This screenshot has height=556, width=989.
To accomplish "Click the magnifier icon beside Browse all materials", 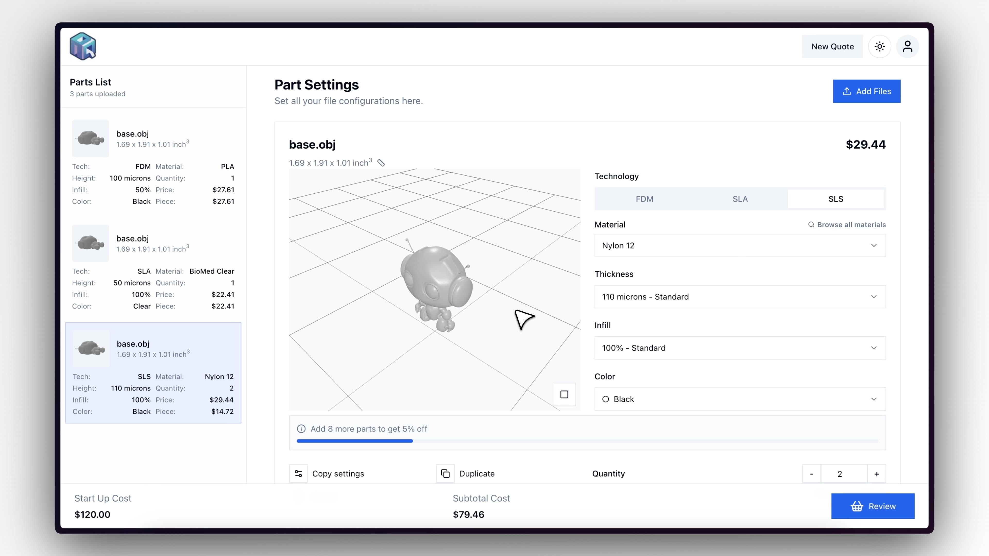I will (x=811, y=225).
